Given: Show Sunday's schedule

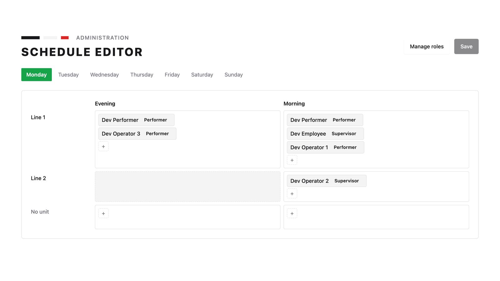Looking at the screenshot, I should [233, 75].
